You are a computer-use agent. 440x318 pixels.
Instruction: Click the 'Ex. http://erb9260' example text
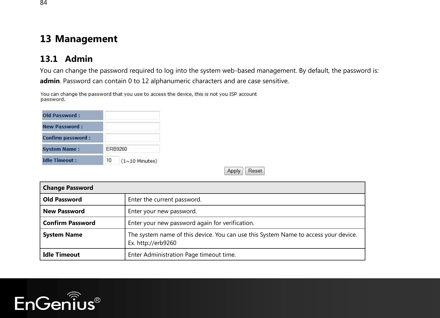coord(152,243)
